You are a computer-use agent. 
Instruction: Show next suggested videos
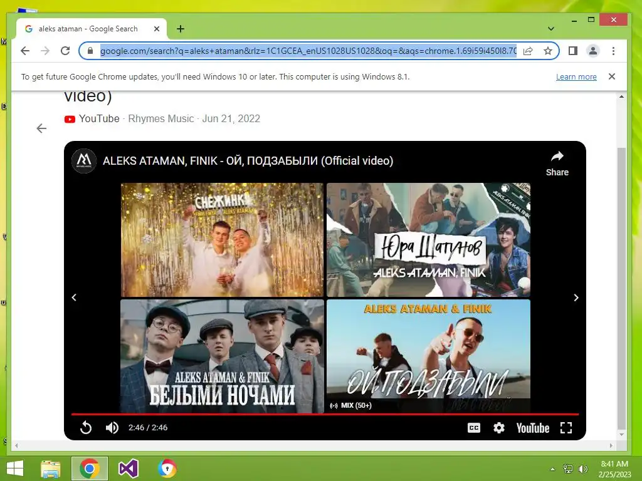coord(576,297)
